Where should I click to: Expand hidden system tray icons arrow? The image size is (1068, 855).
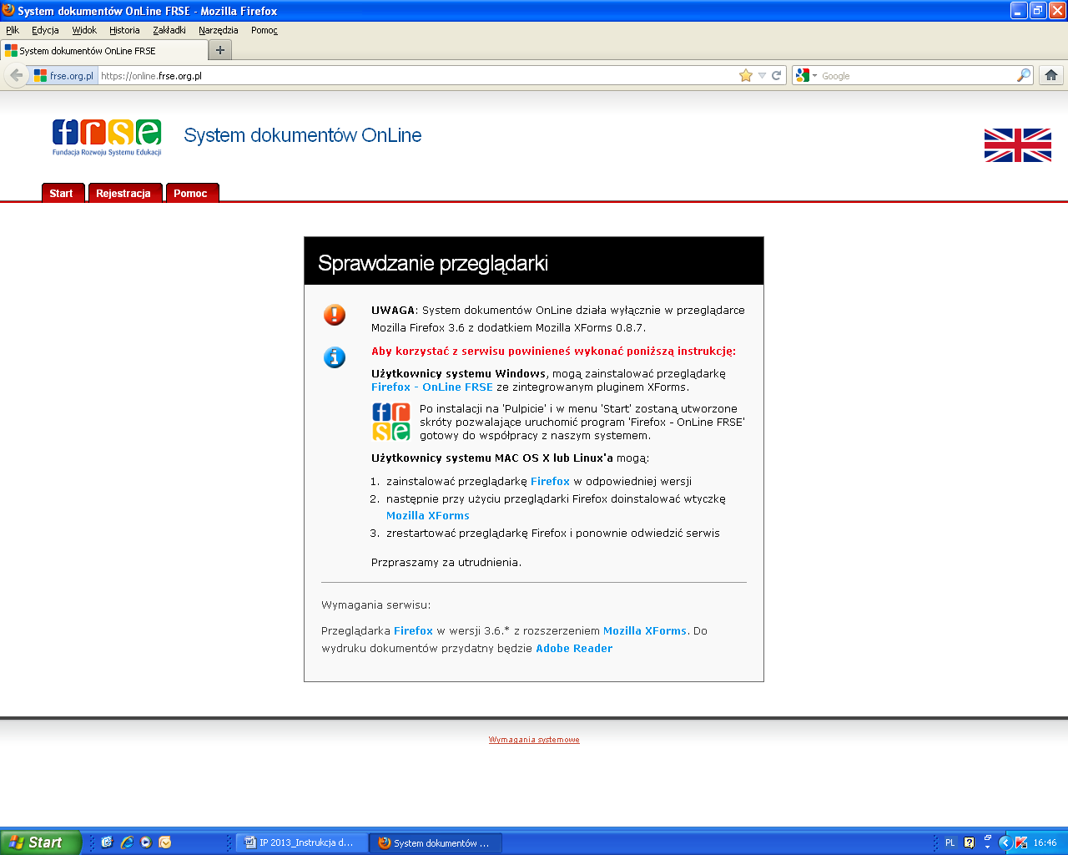coord(1005,842)
